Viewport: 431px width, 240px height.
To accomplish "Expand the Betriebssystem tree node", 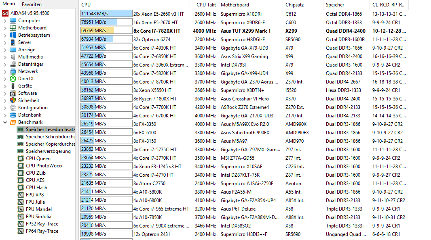I will [5, 35].
